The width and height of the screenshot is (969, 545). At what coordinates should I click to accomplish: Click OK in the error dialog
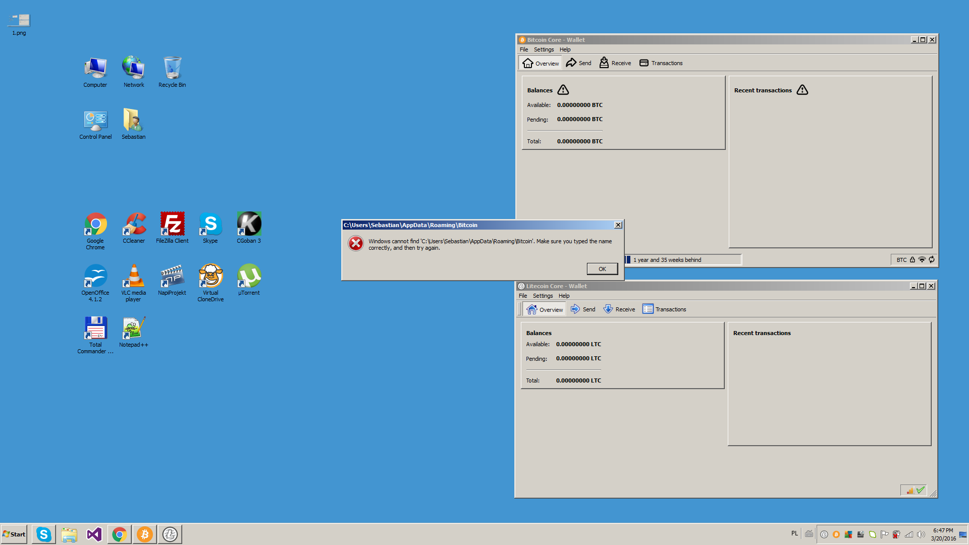coord(602,269)
